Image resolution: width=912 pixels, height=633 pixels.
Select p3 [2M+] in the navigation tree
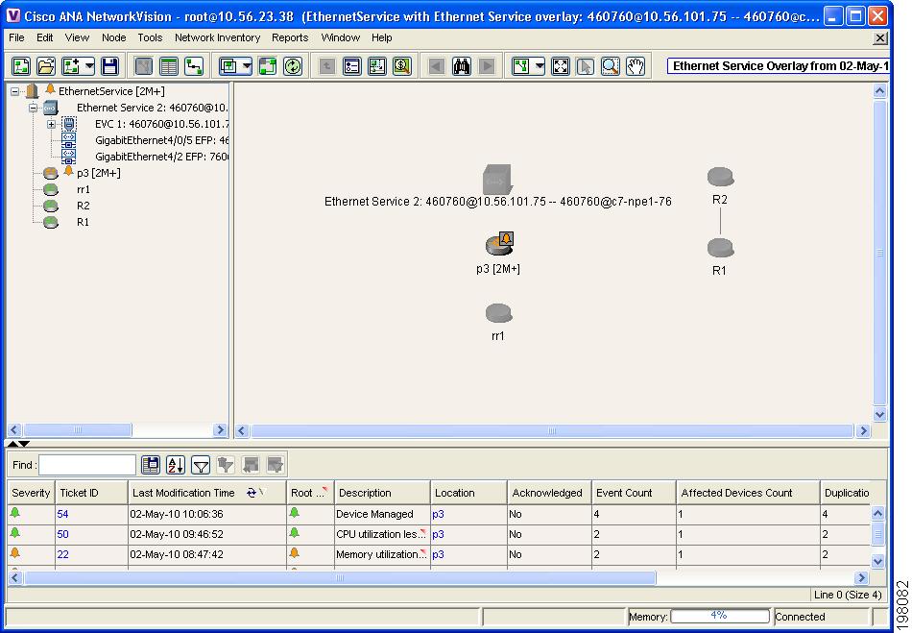[x=98, y=173]
